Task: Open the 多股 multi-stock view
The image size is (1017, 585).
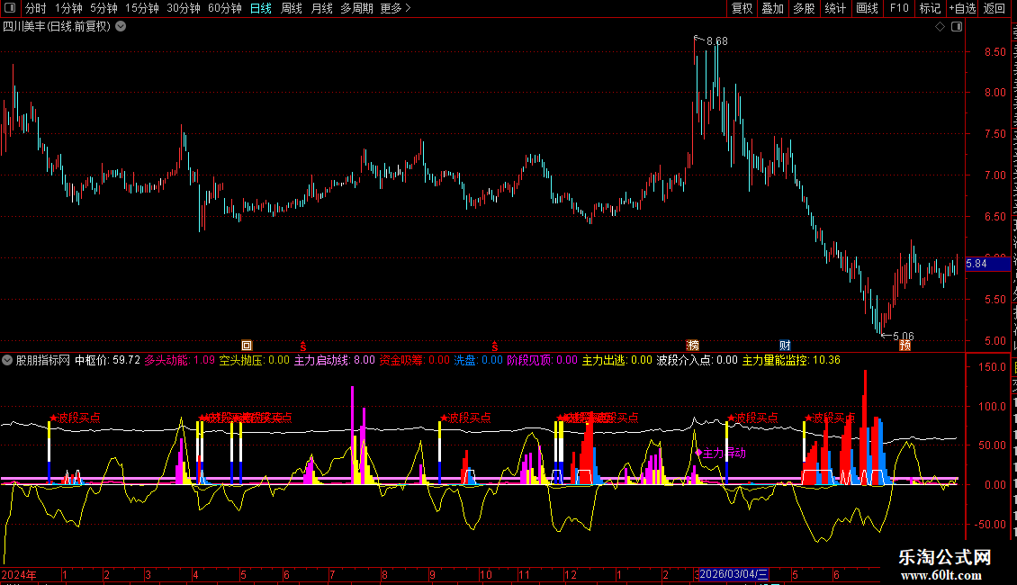Action: [804, 8]
